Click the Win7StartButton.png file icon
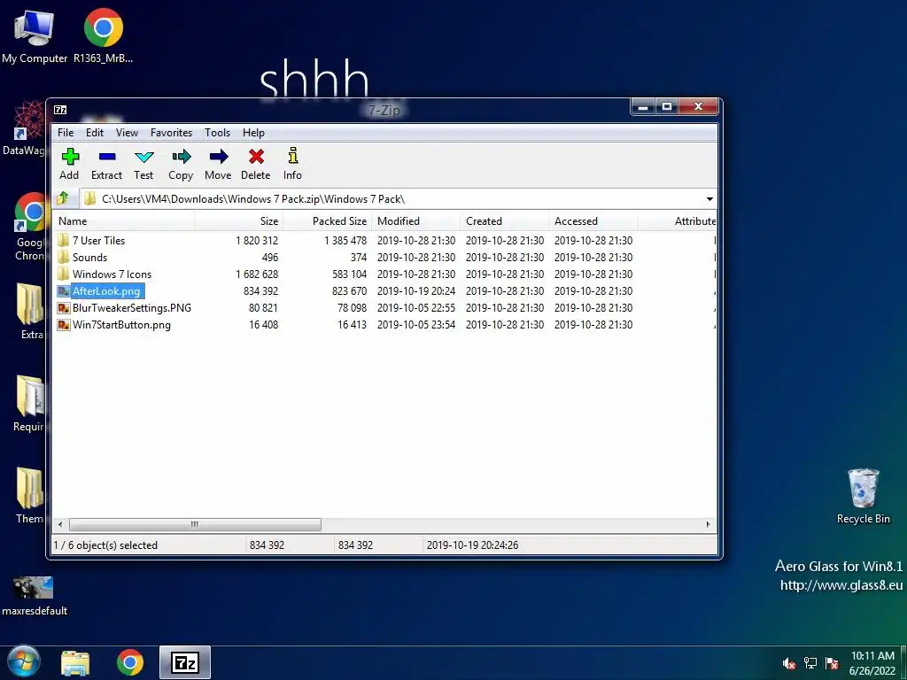The image size is (907, 680). tap(64, 324)
